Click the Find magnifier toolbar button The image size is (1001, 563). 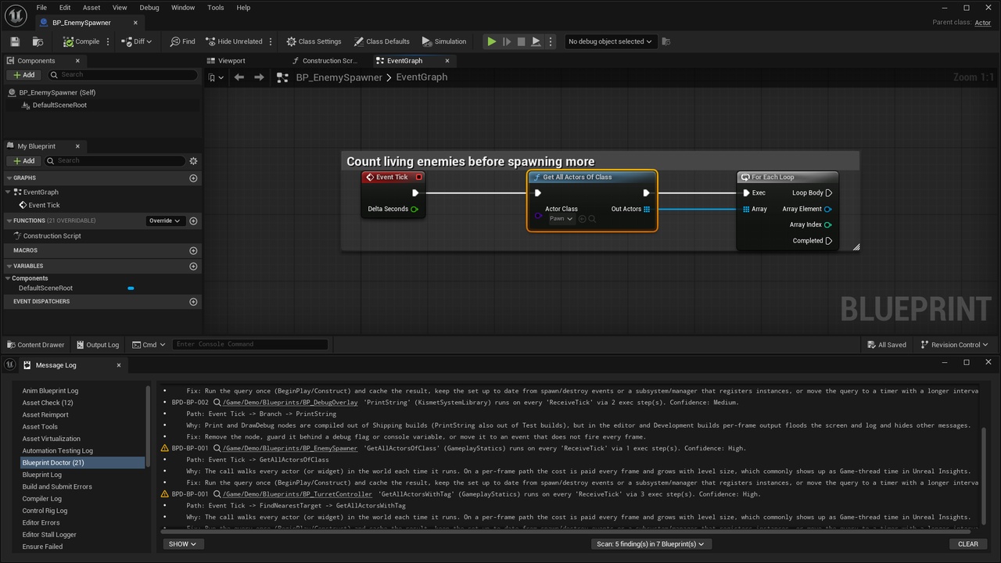[x=183, y=41]
